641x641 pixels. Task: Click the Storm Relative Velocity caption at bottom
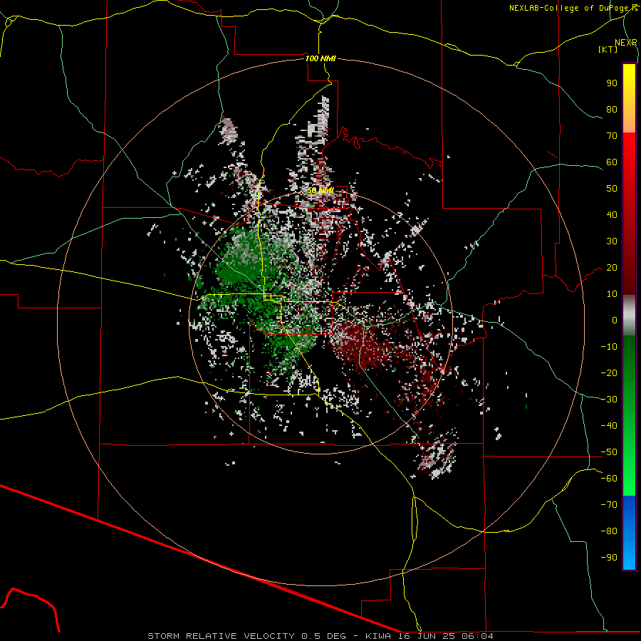coord(320,636)
